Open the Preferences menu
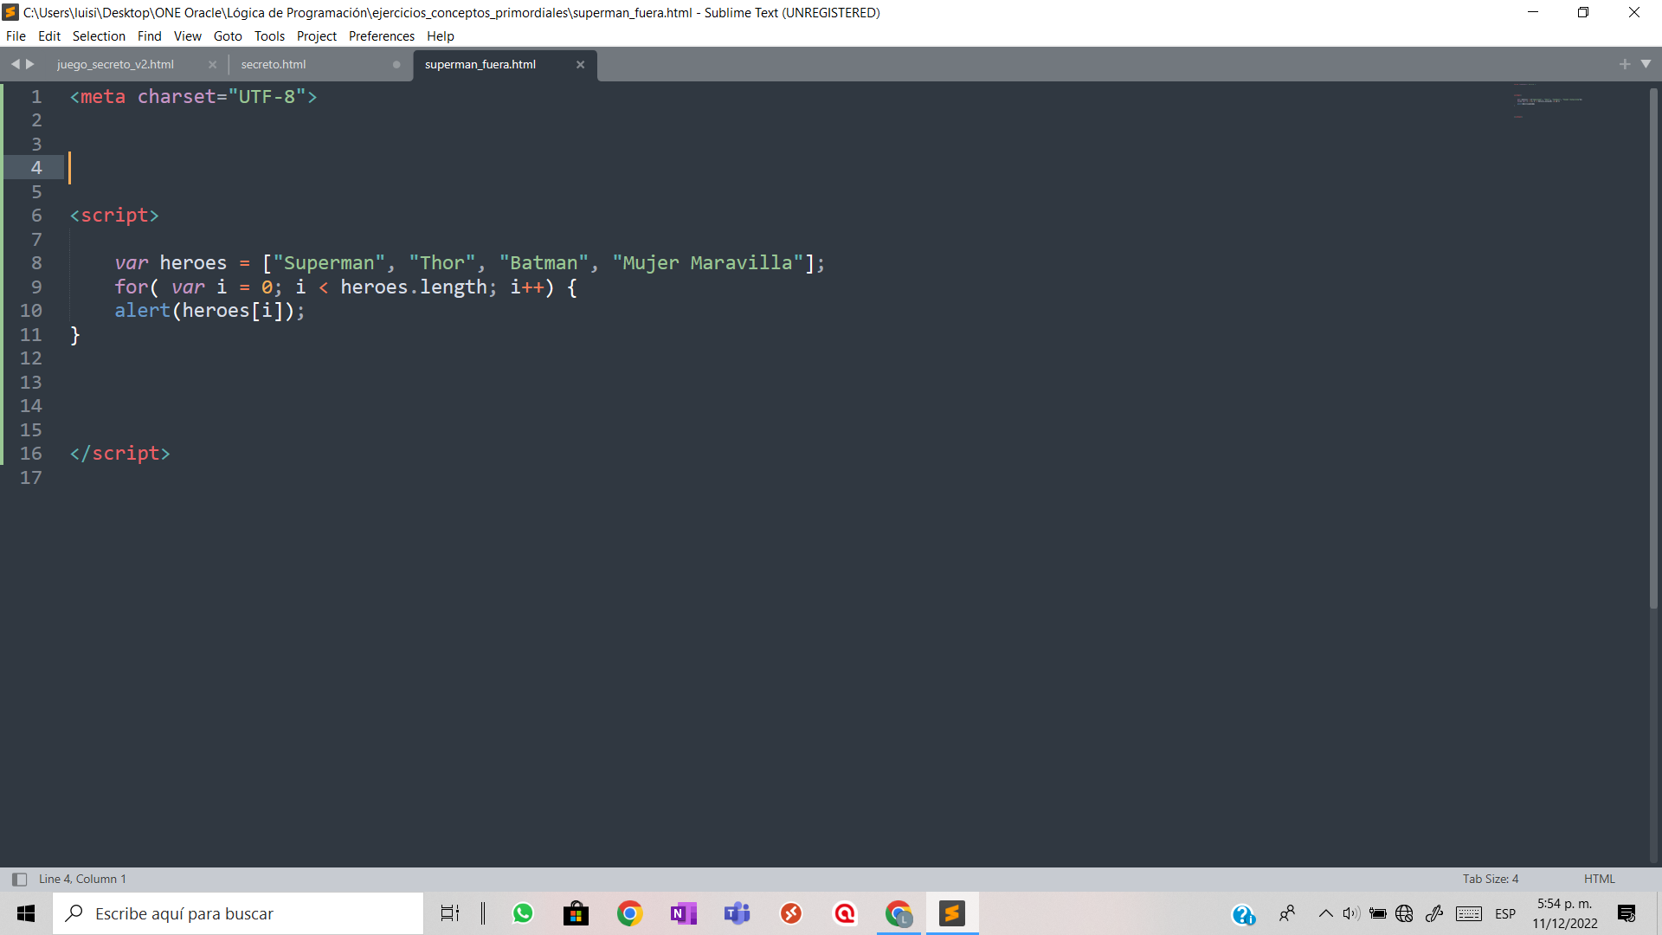Viewport: 1662px width, 935px height. (382, 35)
